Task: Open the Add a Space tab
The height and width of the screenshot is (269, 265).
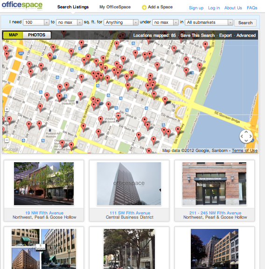Action: pos(160,7)
